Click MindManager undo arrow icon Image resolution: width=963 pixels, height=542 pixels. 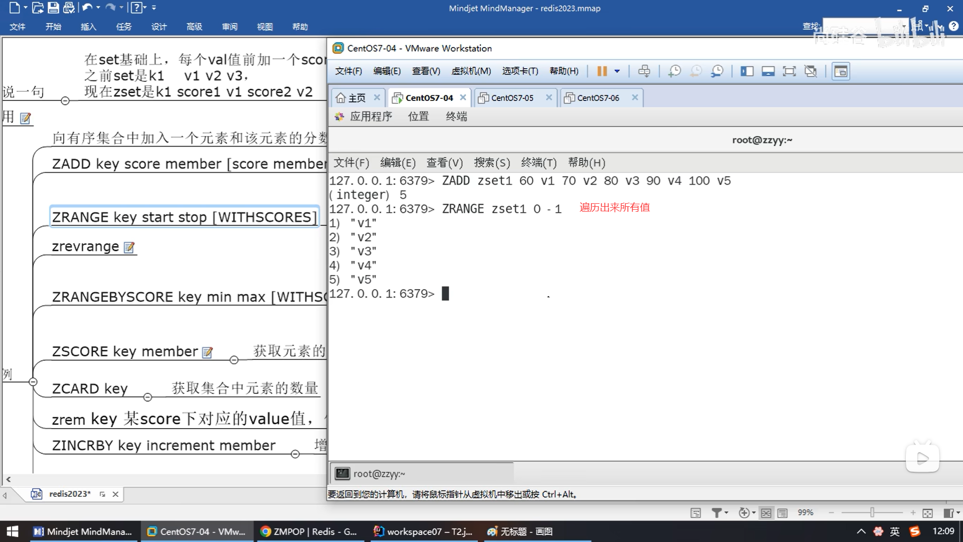point(87,8)
